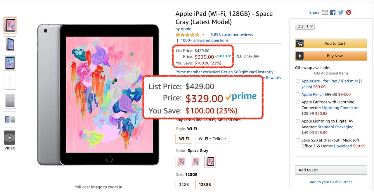Image resolution: width=374 pixels, height=192 pixels.
Task: Open the Add to List dropdown button
Action: [x=331, y=170]
